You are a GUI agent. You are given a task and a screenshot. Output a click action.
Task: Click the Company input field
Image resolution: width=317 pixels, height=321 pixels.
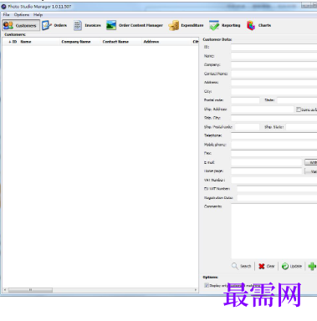click(x=274, y=65)
